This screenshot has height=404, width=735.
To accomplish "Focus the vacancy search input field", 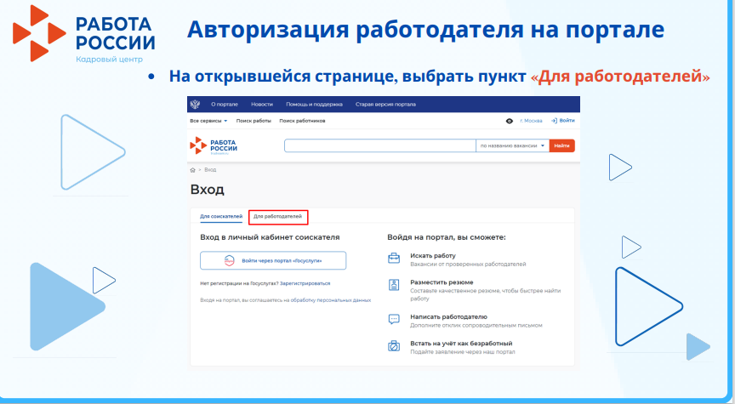I will [380, 145].
